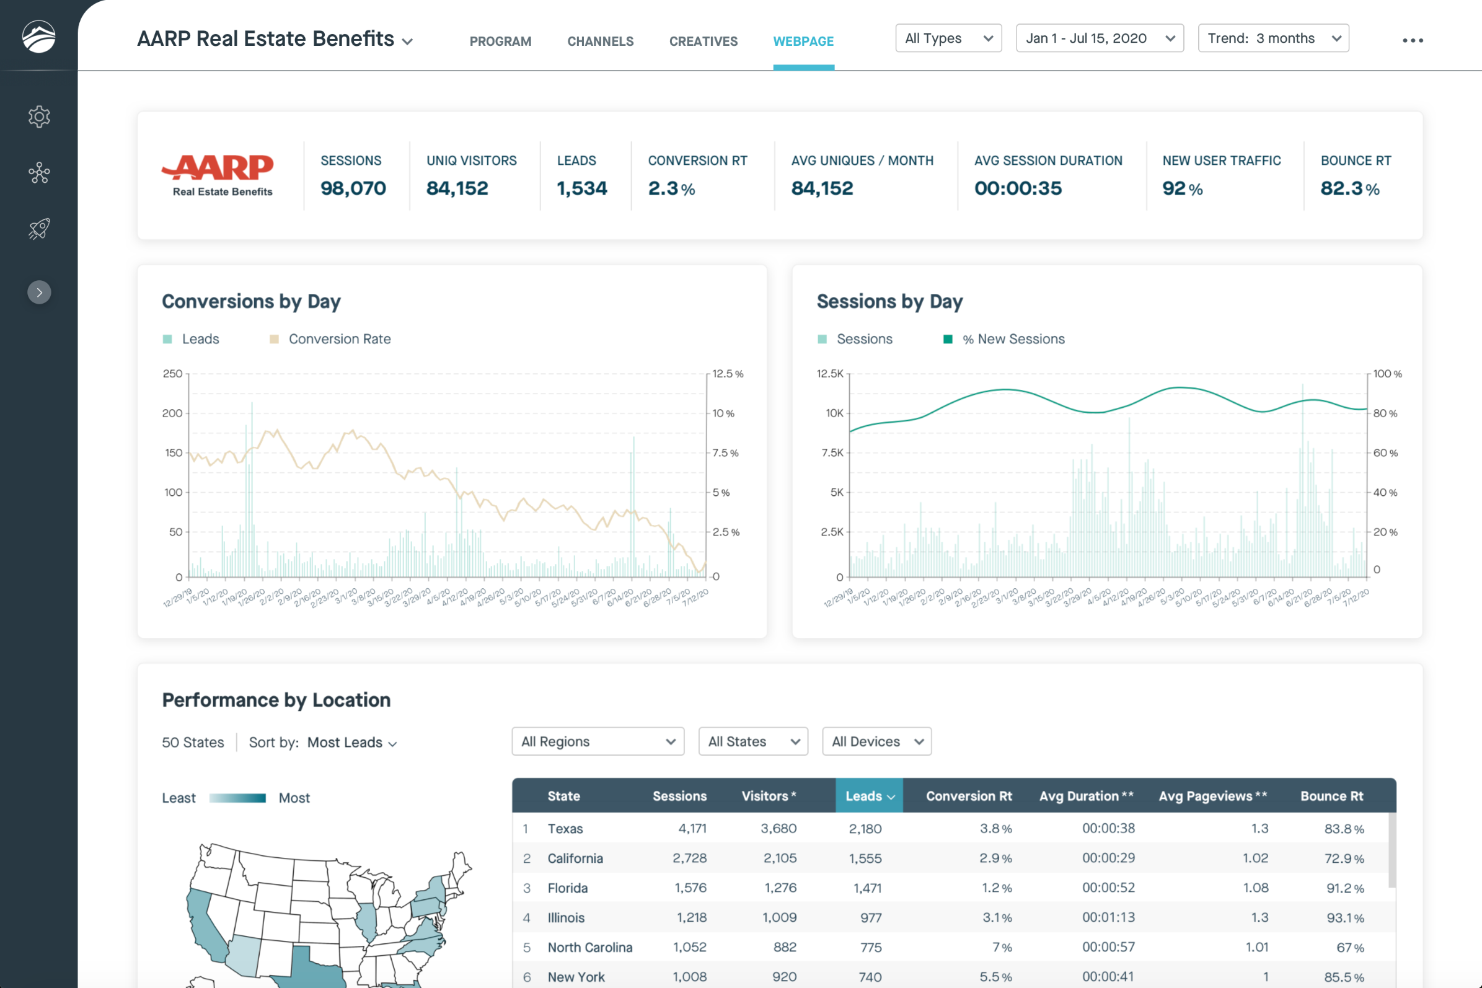The width and height of the screenshot is (1482, 988).
Task: Switch to the Channels tab
Action: point(600,42)
